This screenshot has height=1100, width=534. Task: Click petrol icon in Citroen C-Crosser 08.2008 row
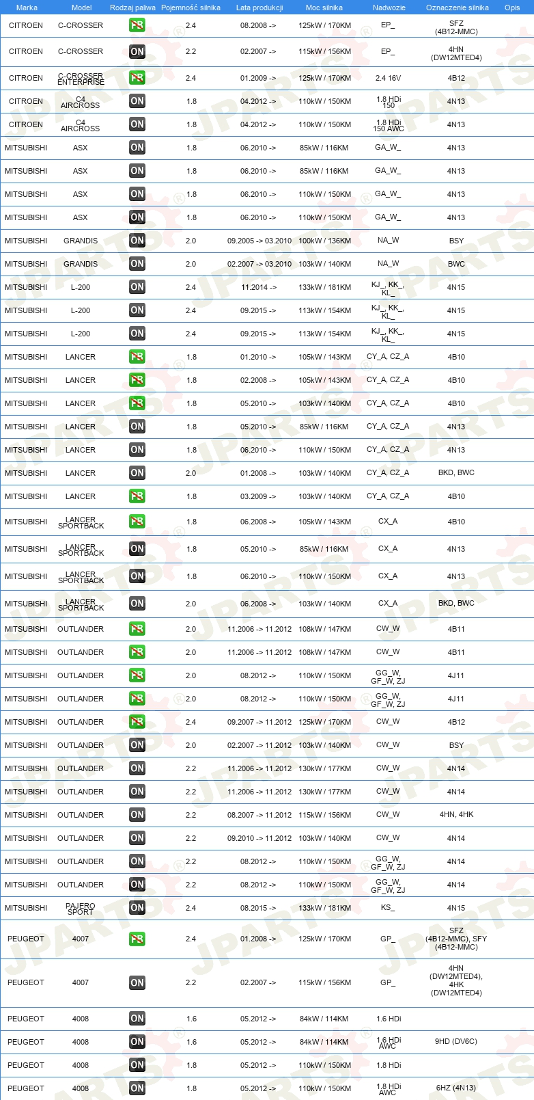click(137, 25)
